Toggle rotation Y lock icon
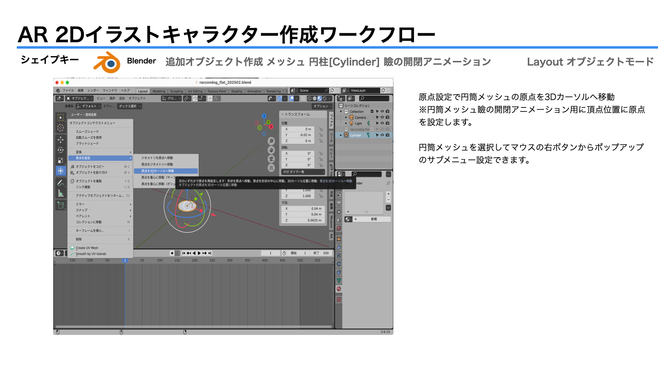Image resolution: width=672 pixels, height=378 pixels. pos(321,159)
